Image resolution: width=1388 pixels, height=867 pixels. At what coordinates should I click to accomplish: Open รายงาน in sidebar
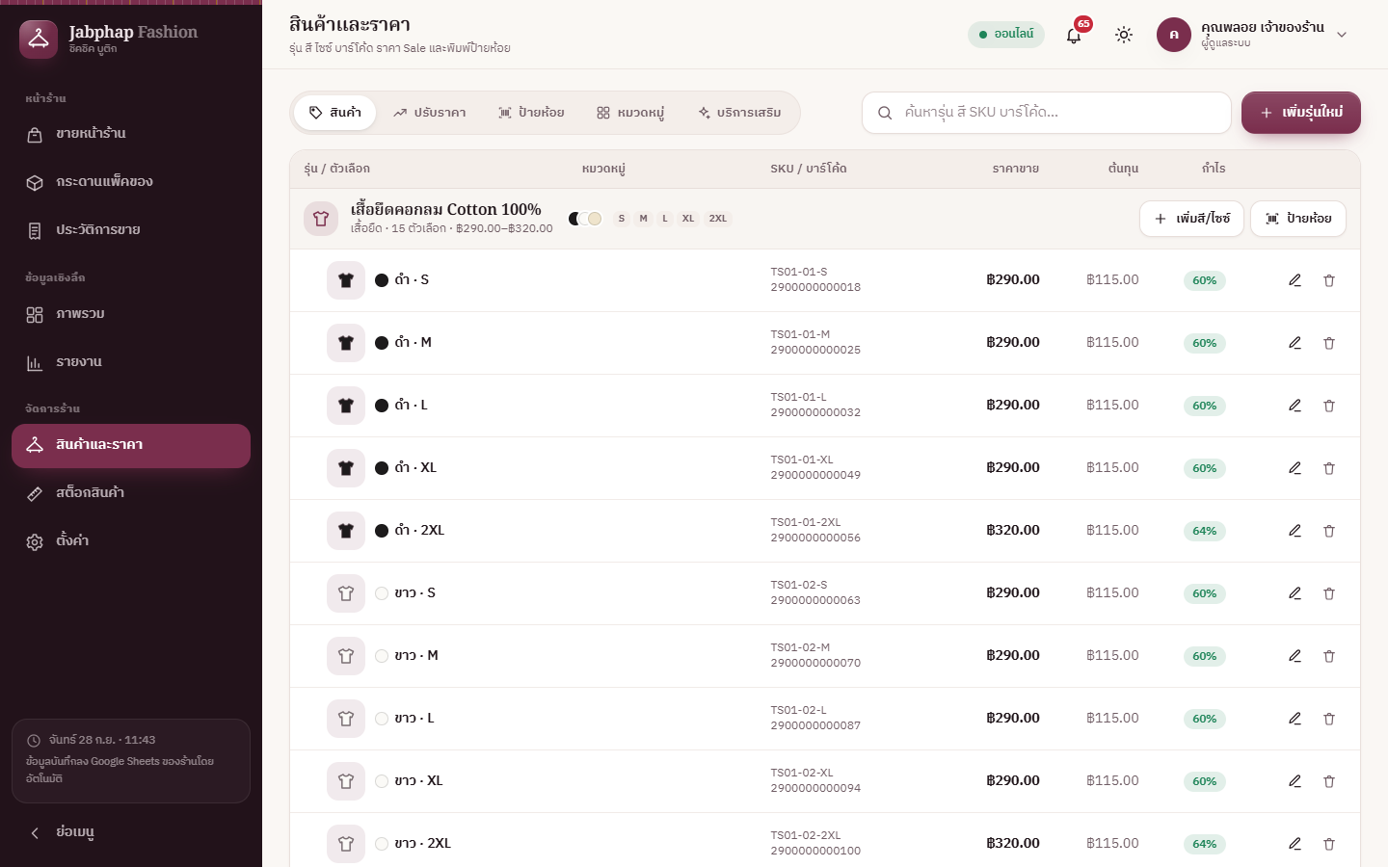(131, 362)
